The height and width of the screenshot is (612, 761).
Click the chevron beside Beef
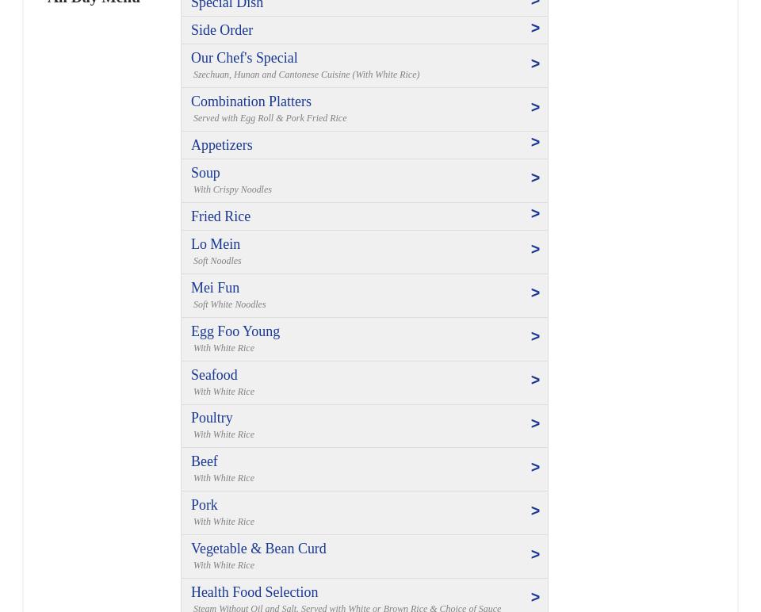(535, 468)
